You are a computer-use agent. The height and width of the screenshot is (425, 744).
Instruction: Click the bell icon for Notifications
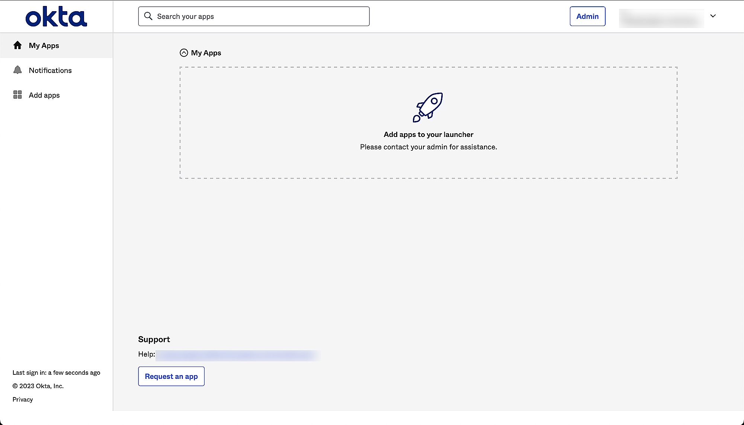pyautogui.click(x=17, y=70)
